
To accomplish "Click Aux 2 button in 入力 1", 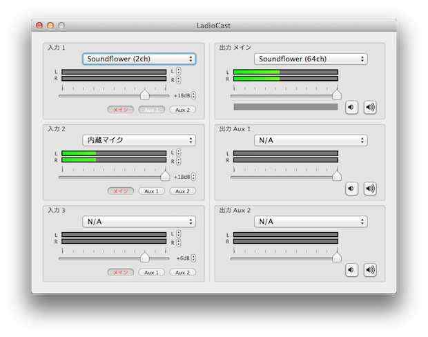I will (182, 110).
